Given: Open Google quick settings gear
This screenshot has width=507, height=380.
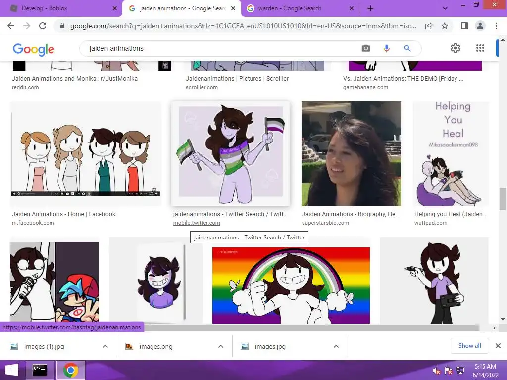Looking at the screenshot, I should 456,48.
